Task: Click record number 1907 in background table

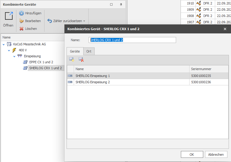Action: (x=190, y=22)
